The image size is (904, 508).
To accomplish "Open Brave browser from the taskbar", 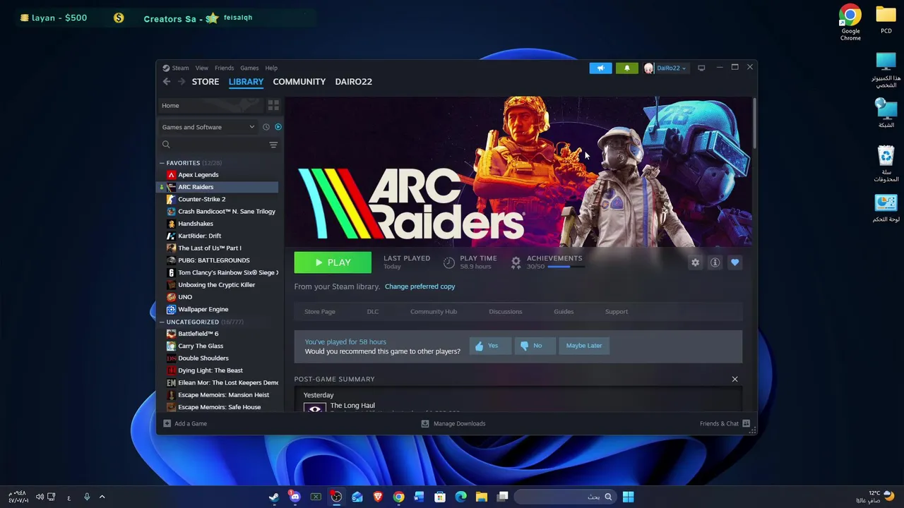I will point(378,497).
